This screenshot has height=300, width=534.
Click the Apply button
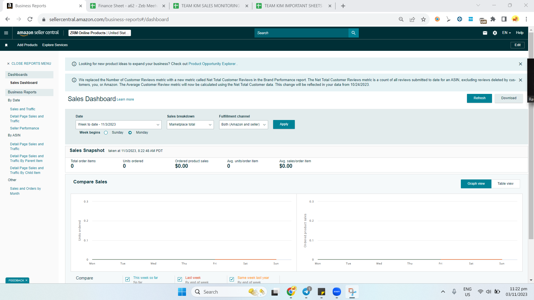(284, 124)
